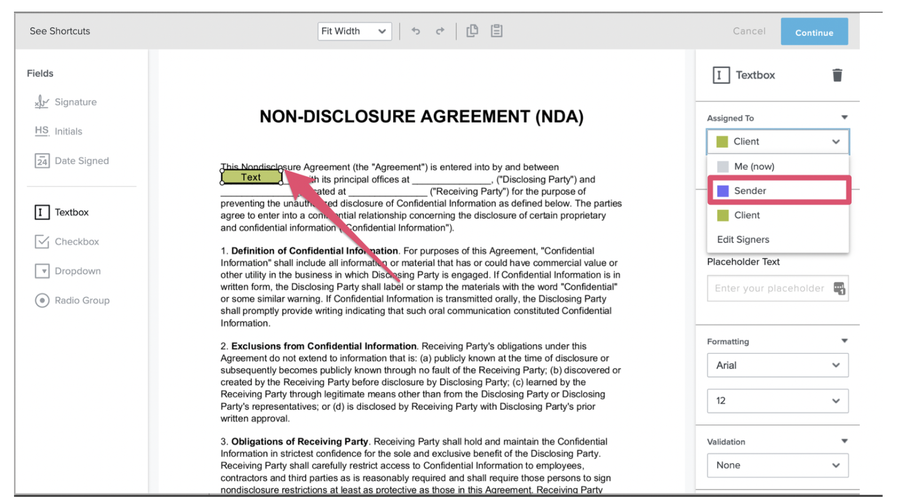Delete the textbox with trash icon
Viewport: 906px width, 498px height.
(x=837, y=75)
